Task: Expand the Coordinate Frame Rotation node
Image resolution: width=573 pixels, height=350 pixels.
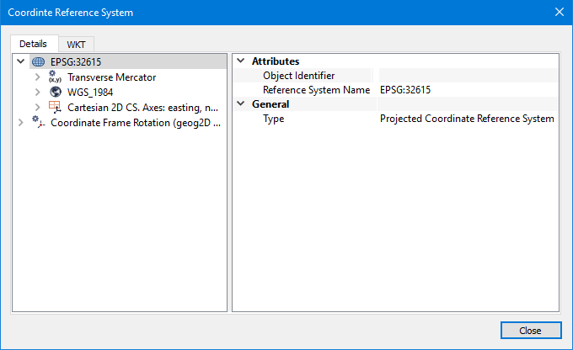Action: point(21,122)
